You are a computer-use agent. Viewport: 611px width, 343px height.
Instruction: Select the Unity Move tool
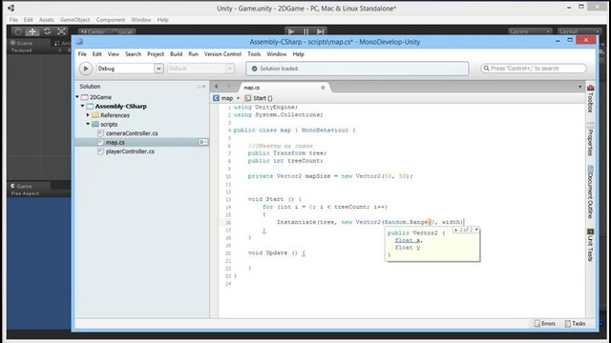point(32,31)
